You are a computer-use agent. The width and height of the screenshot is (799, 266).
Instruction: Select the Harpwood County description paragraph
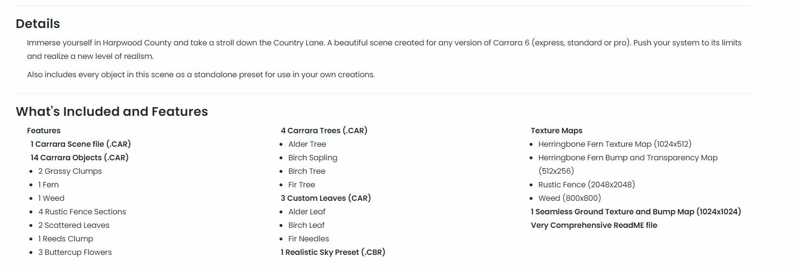[x=384, y=49]
